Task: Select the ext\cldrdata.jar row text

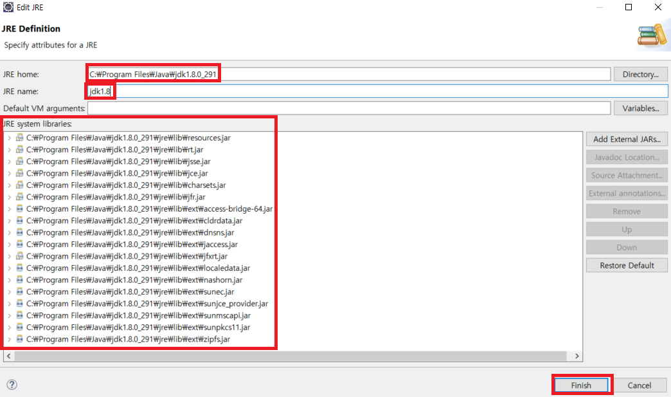Action: [x=134, y=221]
